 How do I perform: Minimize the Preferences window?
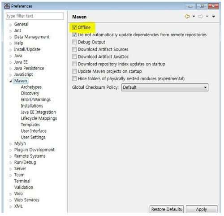(190, 6)
